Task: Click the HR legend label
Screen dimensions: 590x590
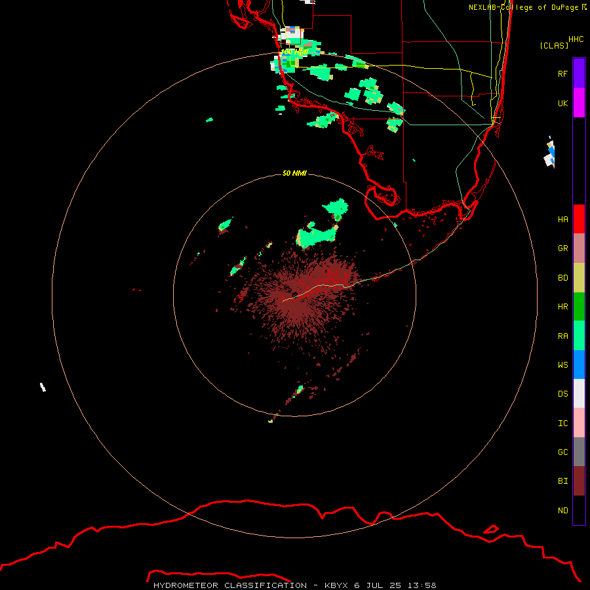Action: click(x=563, y=307)
